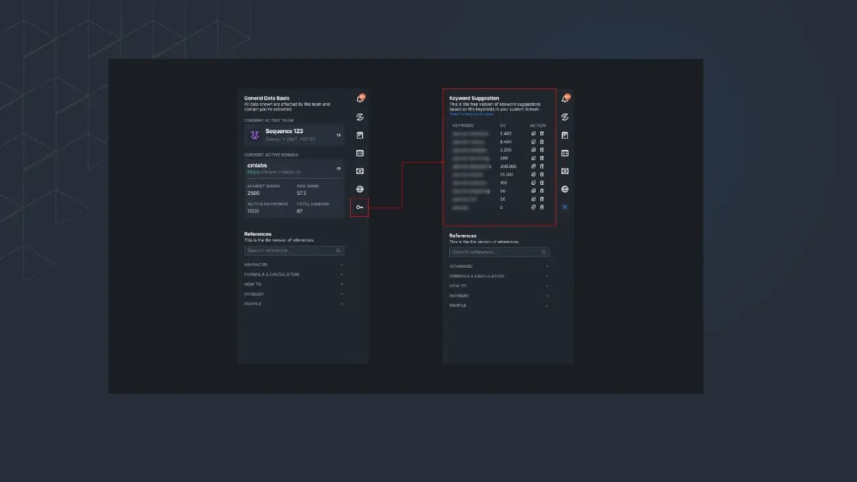
Task: Delete the keyword with 50 search volume
Action: [542, 191]
